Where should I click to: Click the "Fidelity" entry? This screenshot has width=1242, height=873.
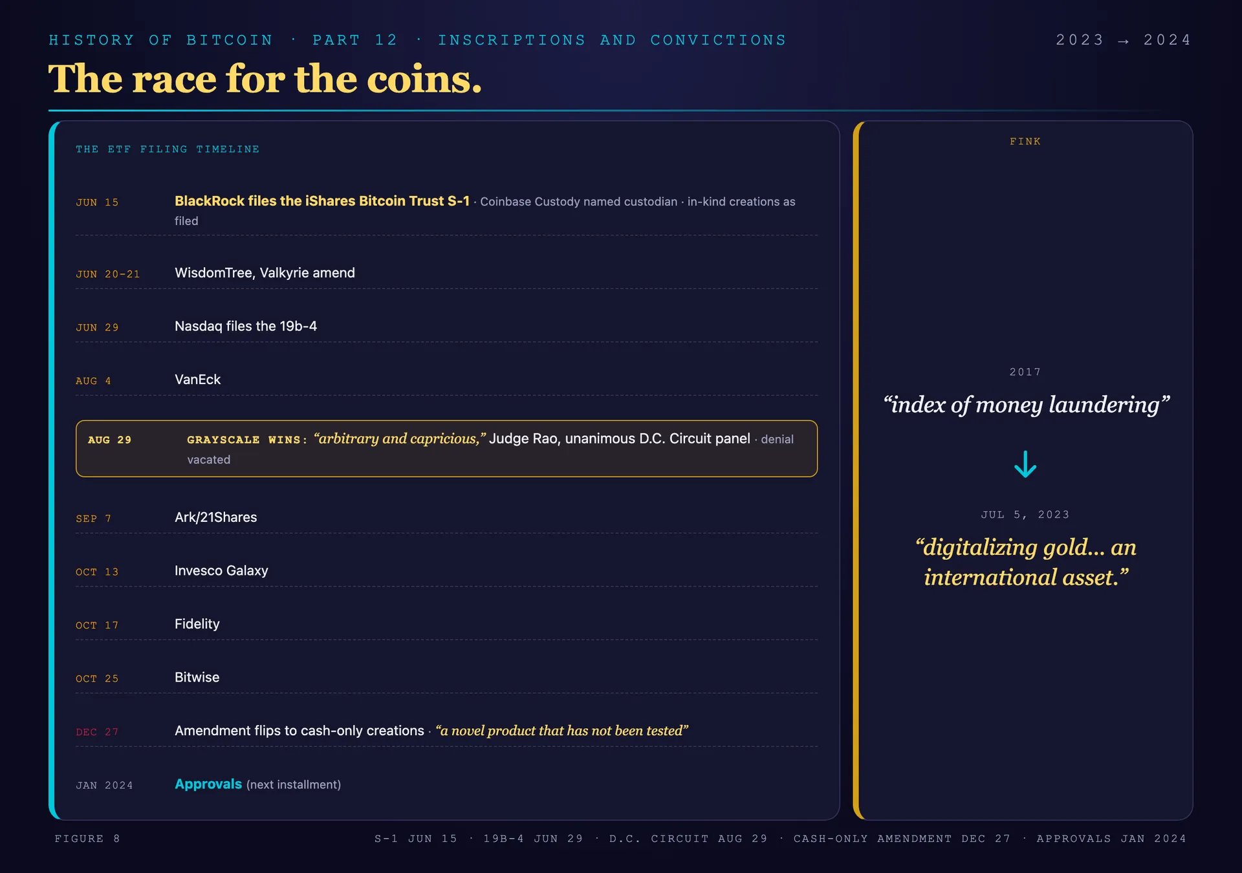click(x=197, y=624)
